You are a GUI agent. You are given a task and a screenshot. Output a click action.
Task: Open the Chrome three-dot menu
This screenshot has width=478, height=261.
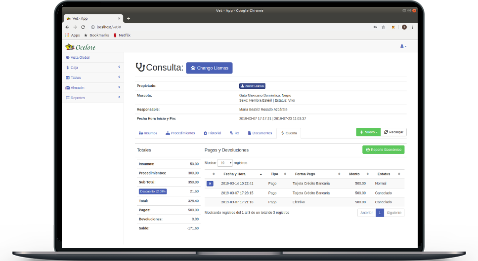coord(412,27)
